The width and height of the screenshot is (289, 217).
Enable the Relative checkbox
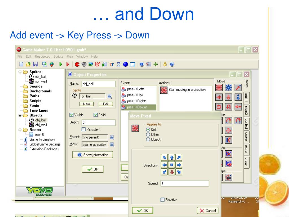pos(162,200)
